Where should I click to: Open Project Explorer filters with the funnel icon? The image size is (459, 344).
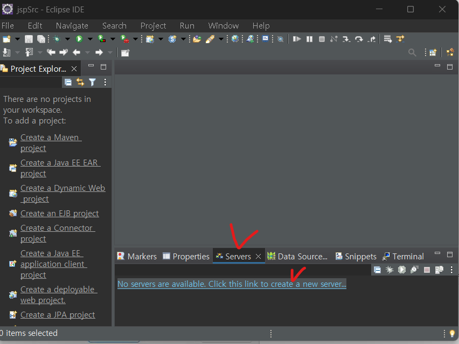pos(92,82)
